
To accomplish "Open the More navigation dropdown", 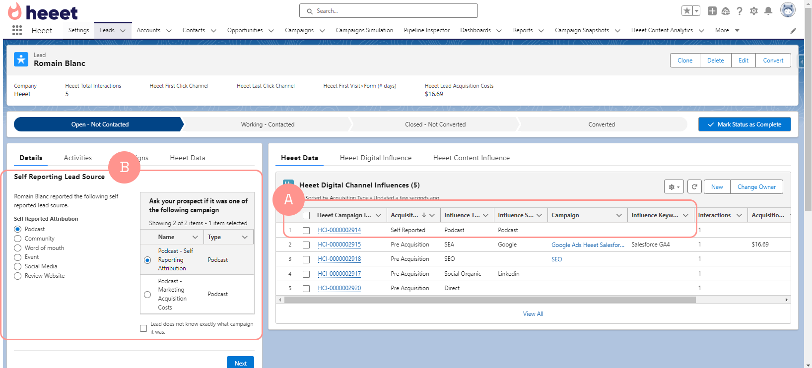I will (728, 30).
